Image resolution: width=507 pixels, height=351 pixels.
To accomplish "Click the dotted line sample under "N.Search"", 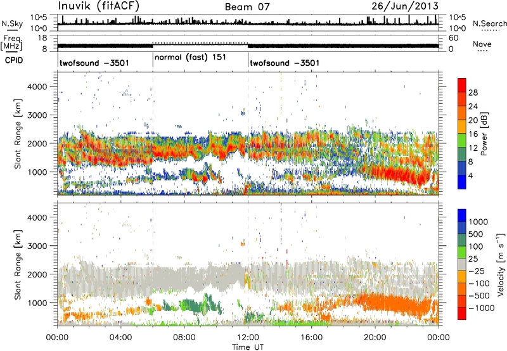I will [x=491, y=30].
